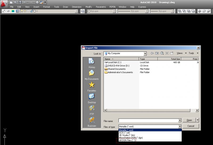Choose MicroStation DGN (*.dgn) file type
This screenshot has width=213, height=145.
pos(150,138)
